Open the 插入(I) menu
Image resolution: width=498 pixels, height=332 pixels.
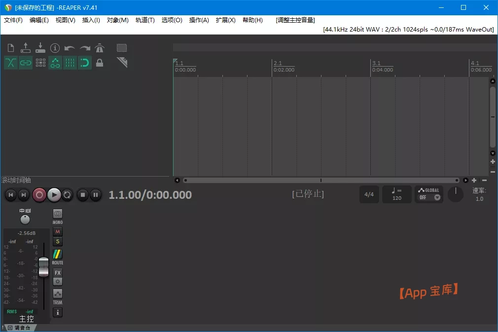pos(91,20)
